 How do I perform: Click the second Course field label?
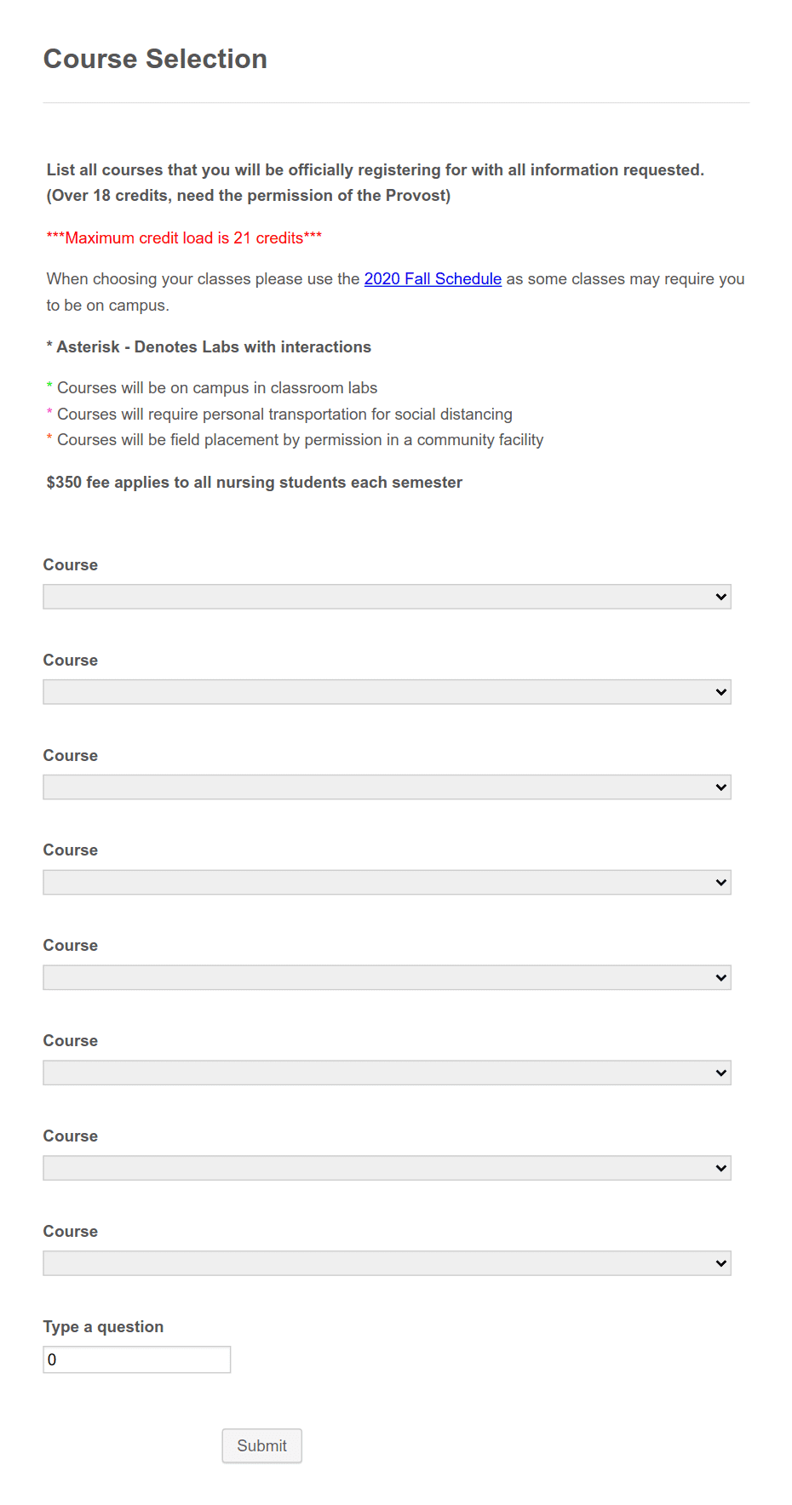[71, 661]
